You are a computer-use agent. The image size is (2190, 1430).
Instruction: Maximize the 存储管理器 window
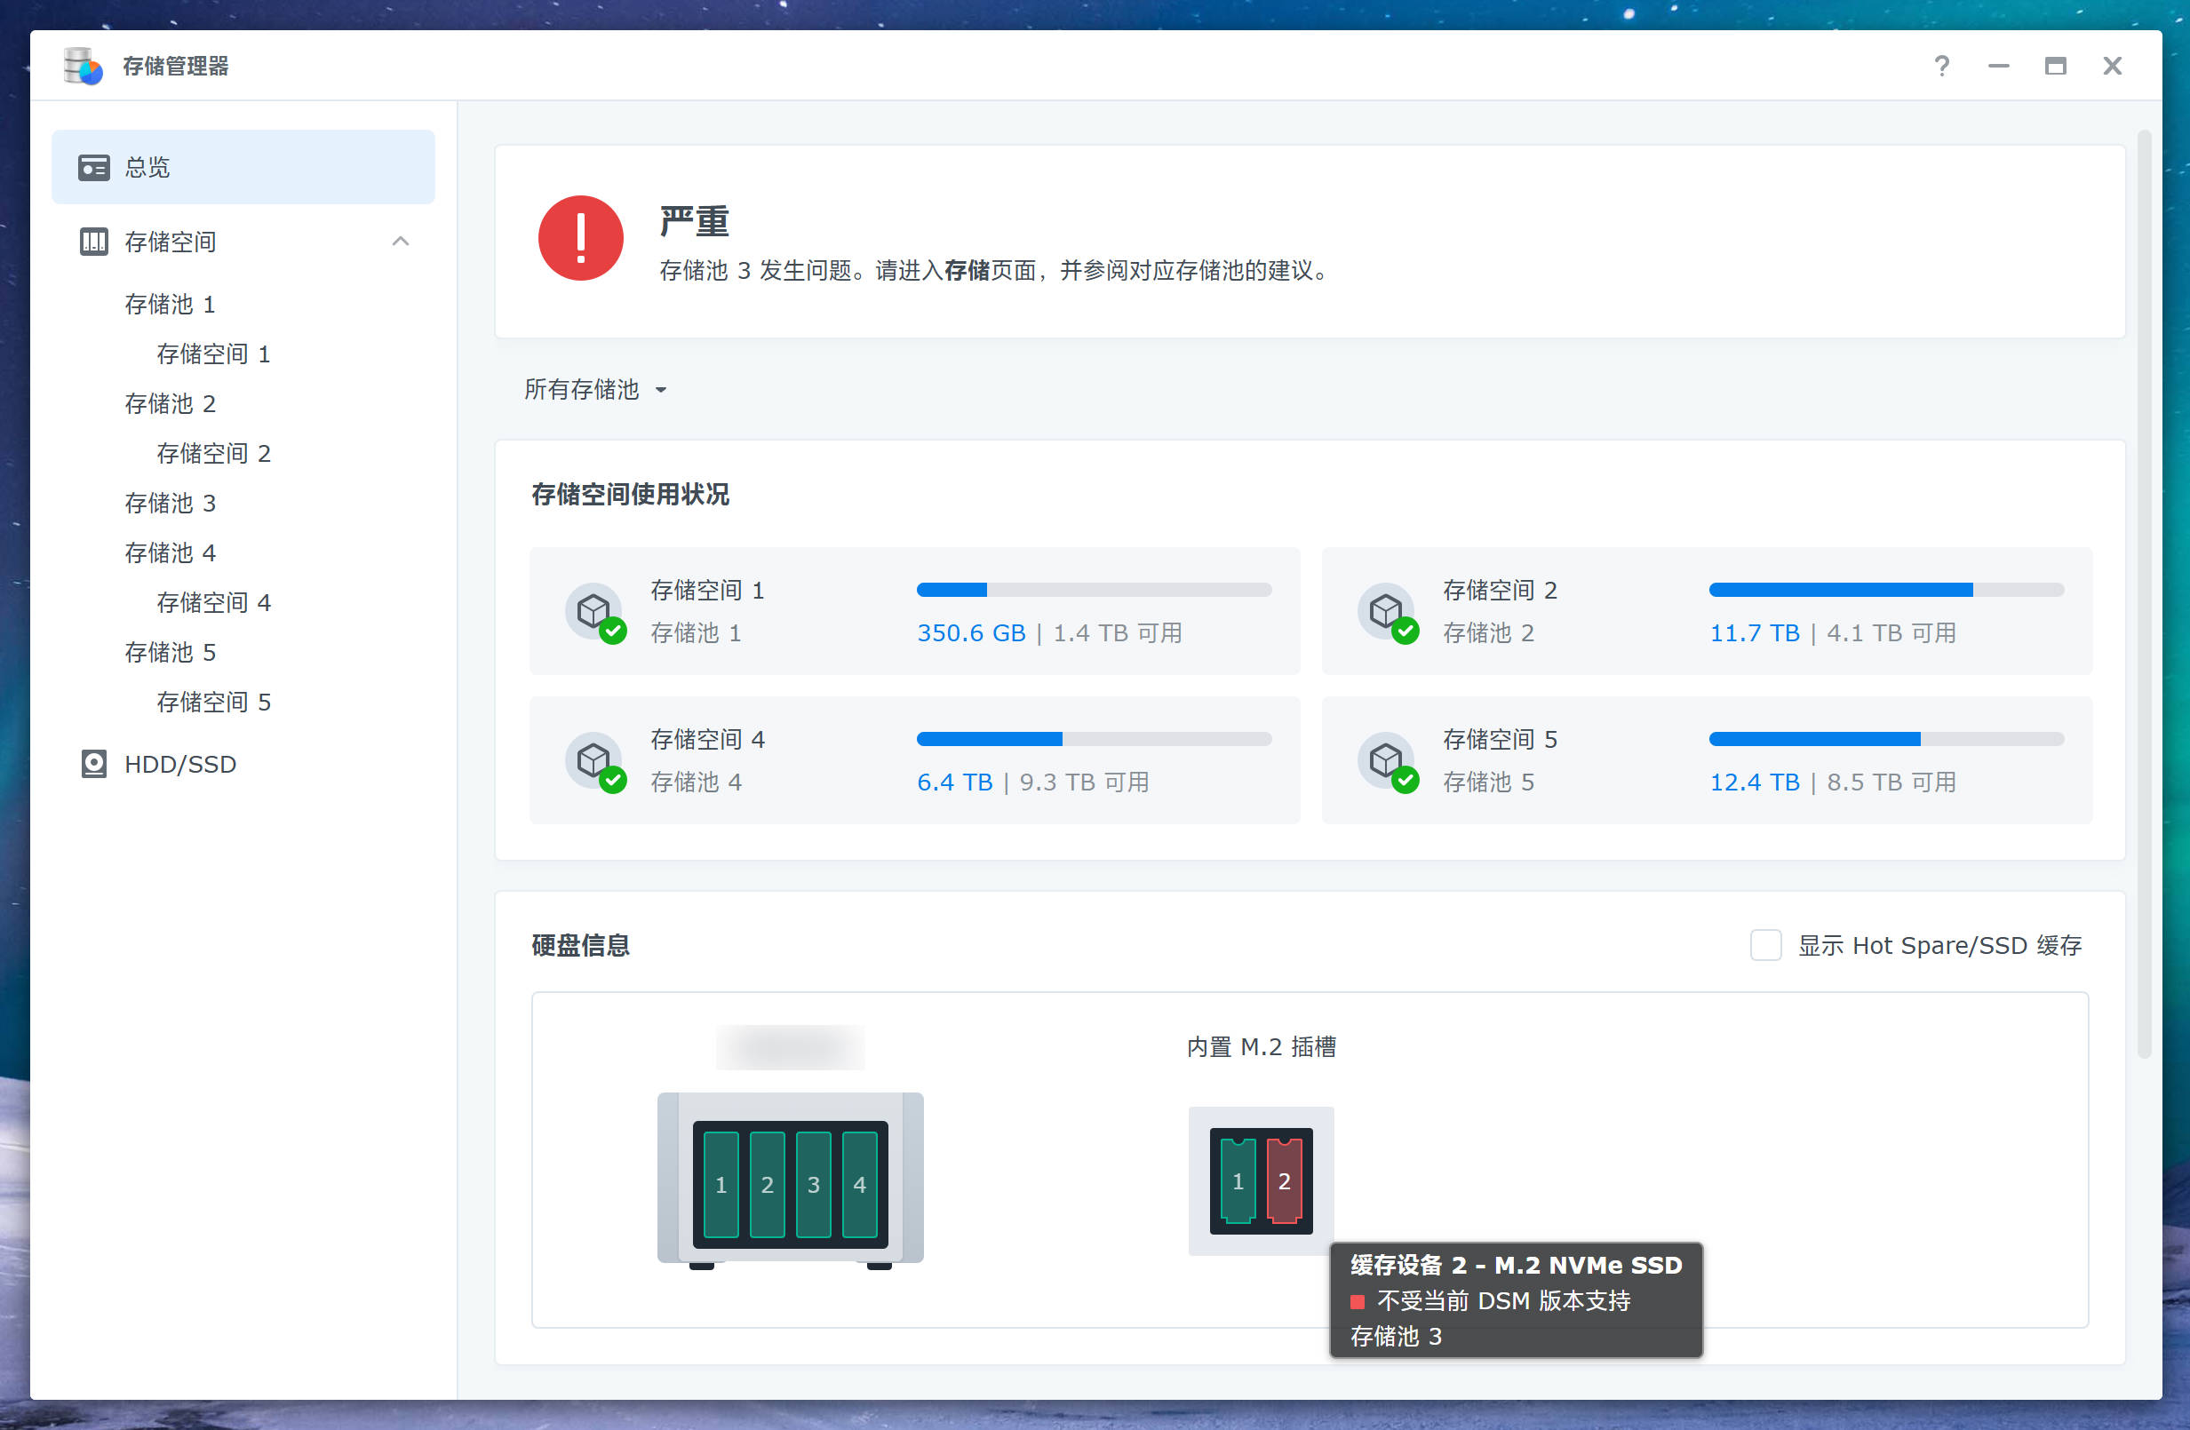pyautogui.click(x=2055, y=67)
